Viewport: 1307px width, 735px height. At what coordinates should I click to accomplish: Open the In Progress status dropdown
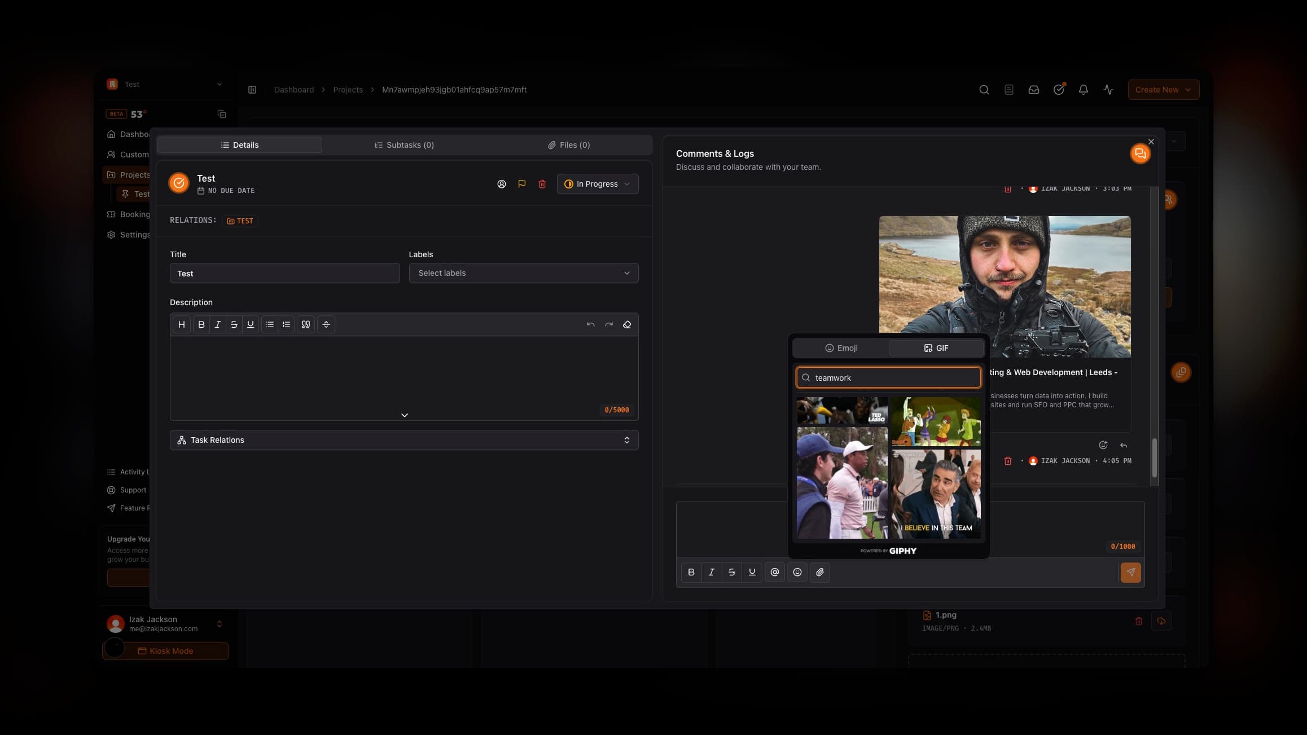pyautogui.click(x=597, y=184)
